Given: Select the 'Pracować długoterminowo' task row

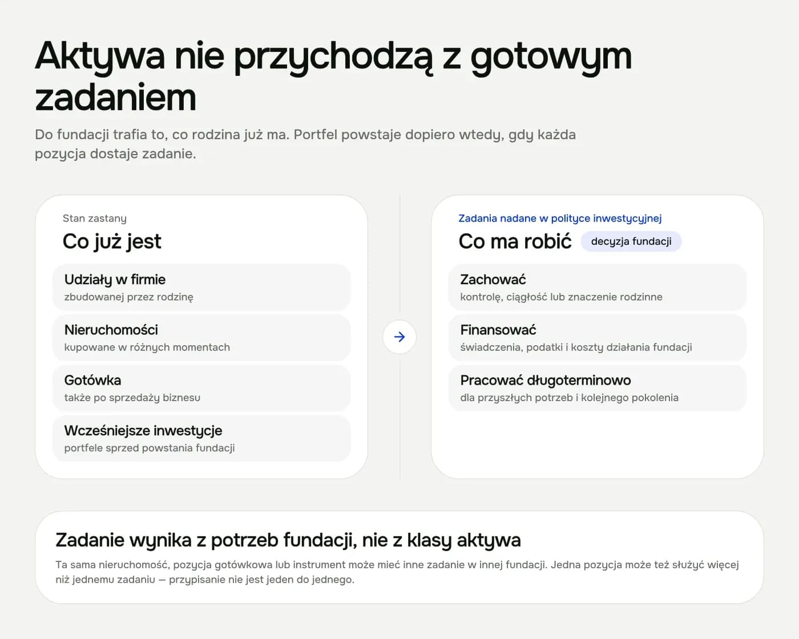Looking at the screenshot, I should click(598, 388).
